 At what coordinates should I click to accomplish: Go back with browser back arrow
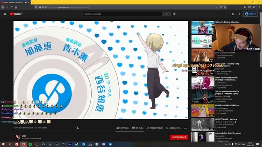3,7
